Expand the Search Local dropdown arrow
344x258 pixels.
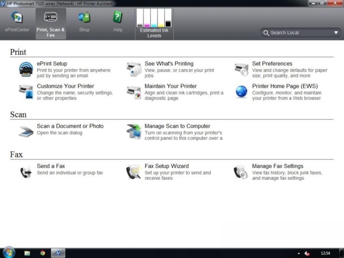(336, 33)
